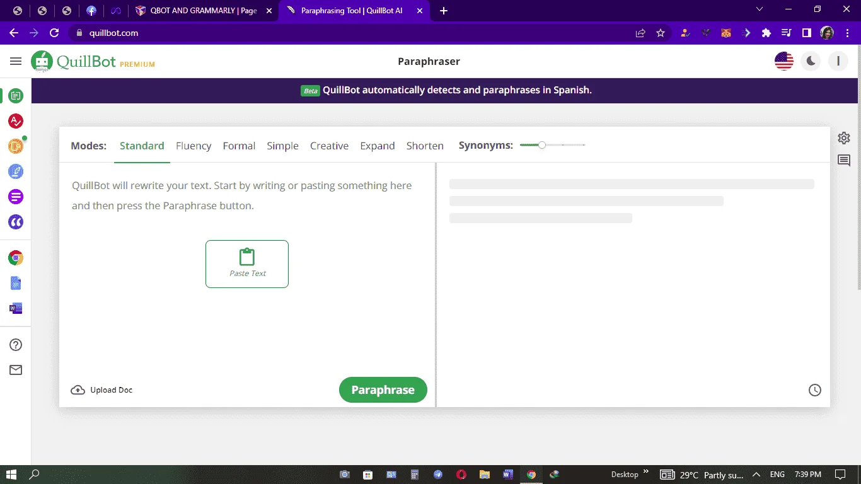Open the Chrome tab search chevron
The width and height of the screenshot is (861, 484).
[x=759, y=9]
